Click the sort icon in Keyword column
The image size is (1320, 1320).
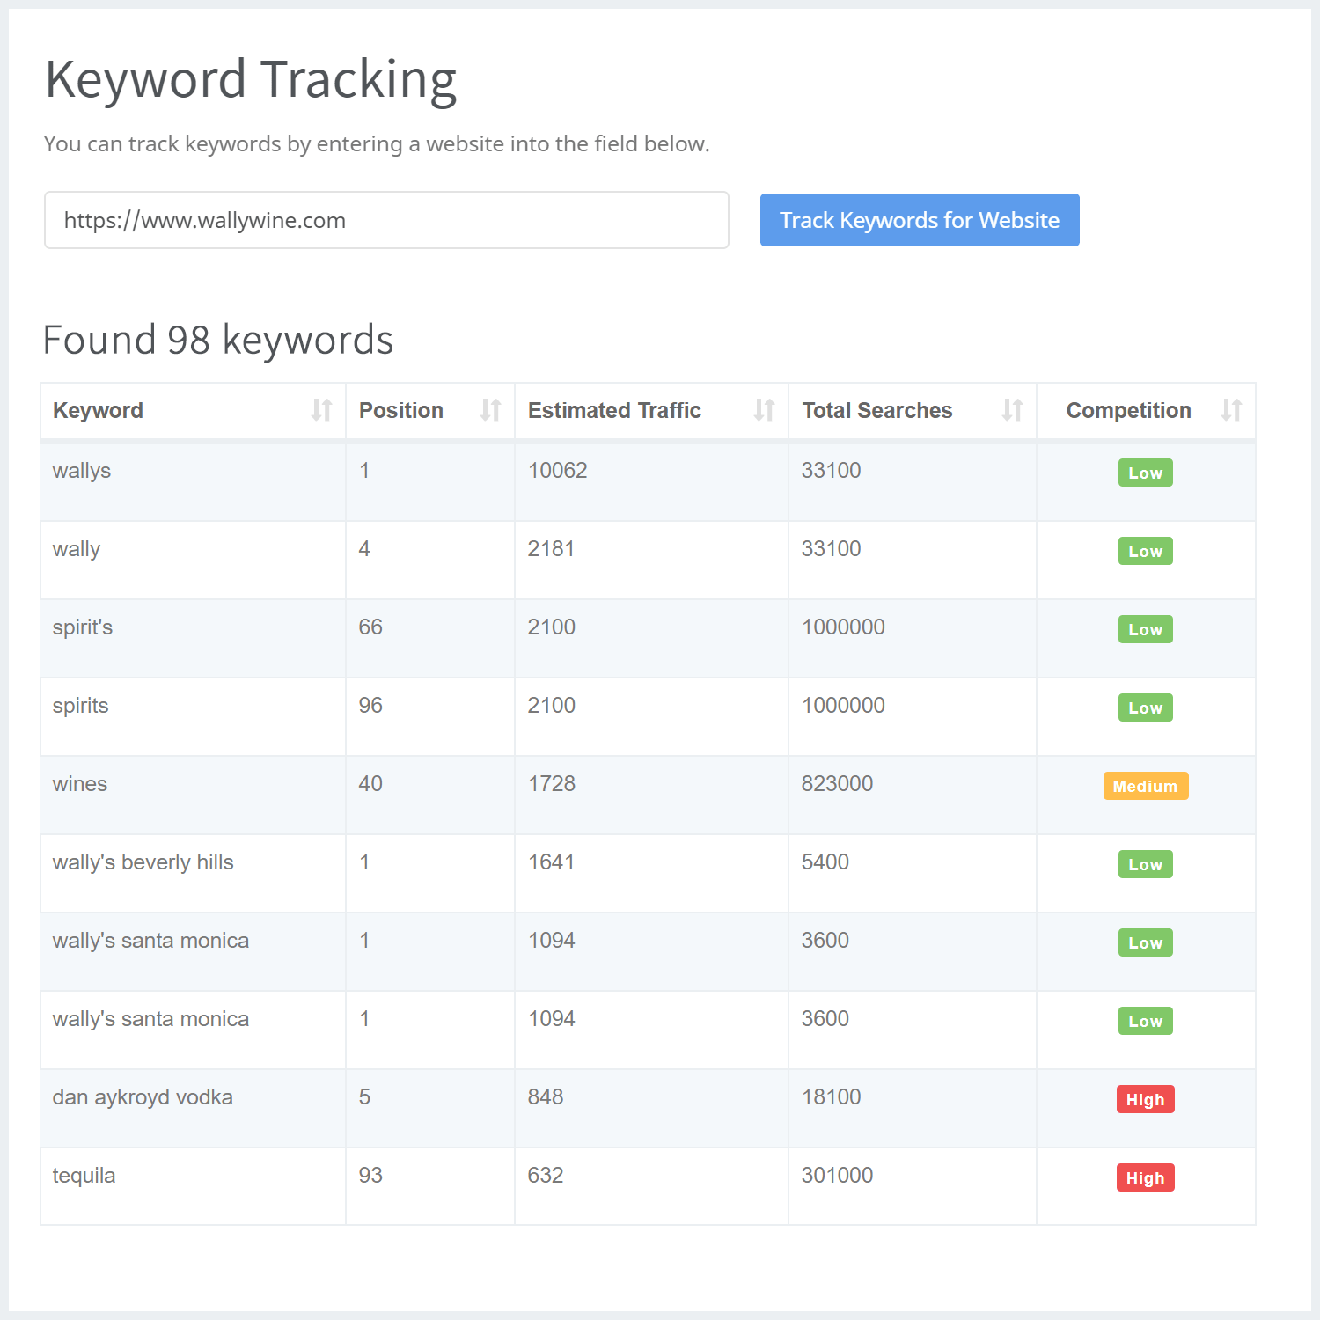pyautogui.click(x=321, y=410)
